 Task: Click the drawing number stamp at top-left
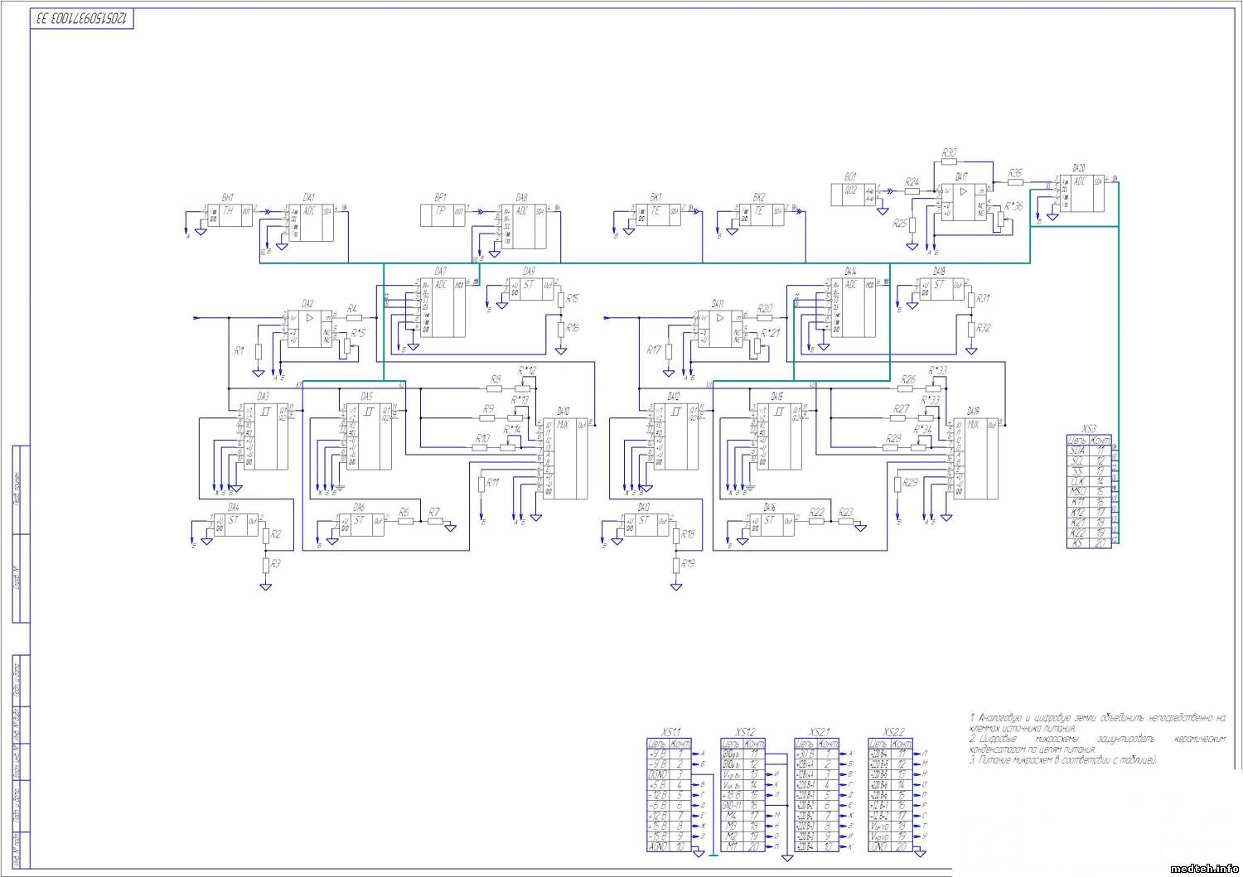pos(83,18)
